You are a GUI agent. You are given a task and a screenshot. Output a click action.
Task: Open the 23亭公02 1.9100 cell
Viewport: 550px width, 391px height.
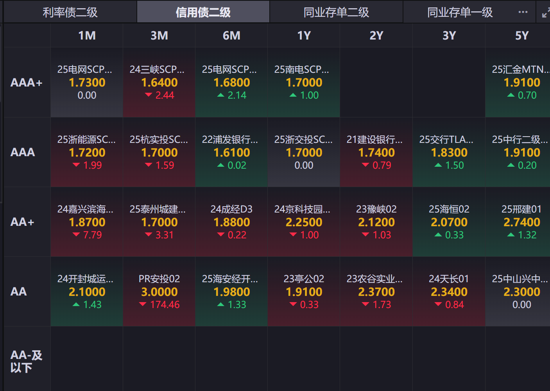[304, 292]
